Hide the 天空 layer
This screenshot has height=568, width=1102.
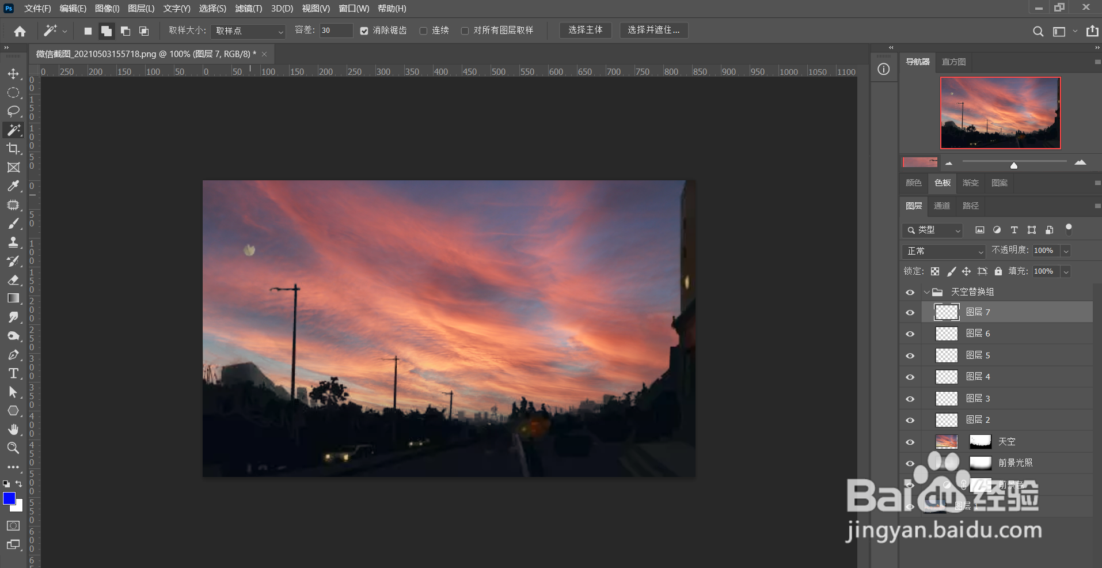(910, 442)
